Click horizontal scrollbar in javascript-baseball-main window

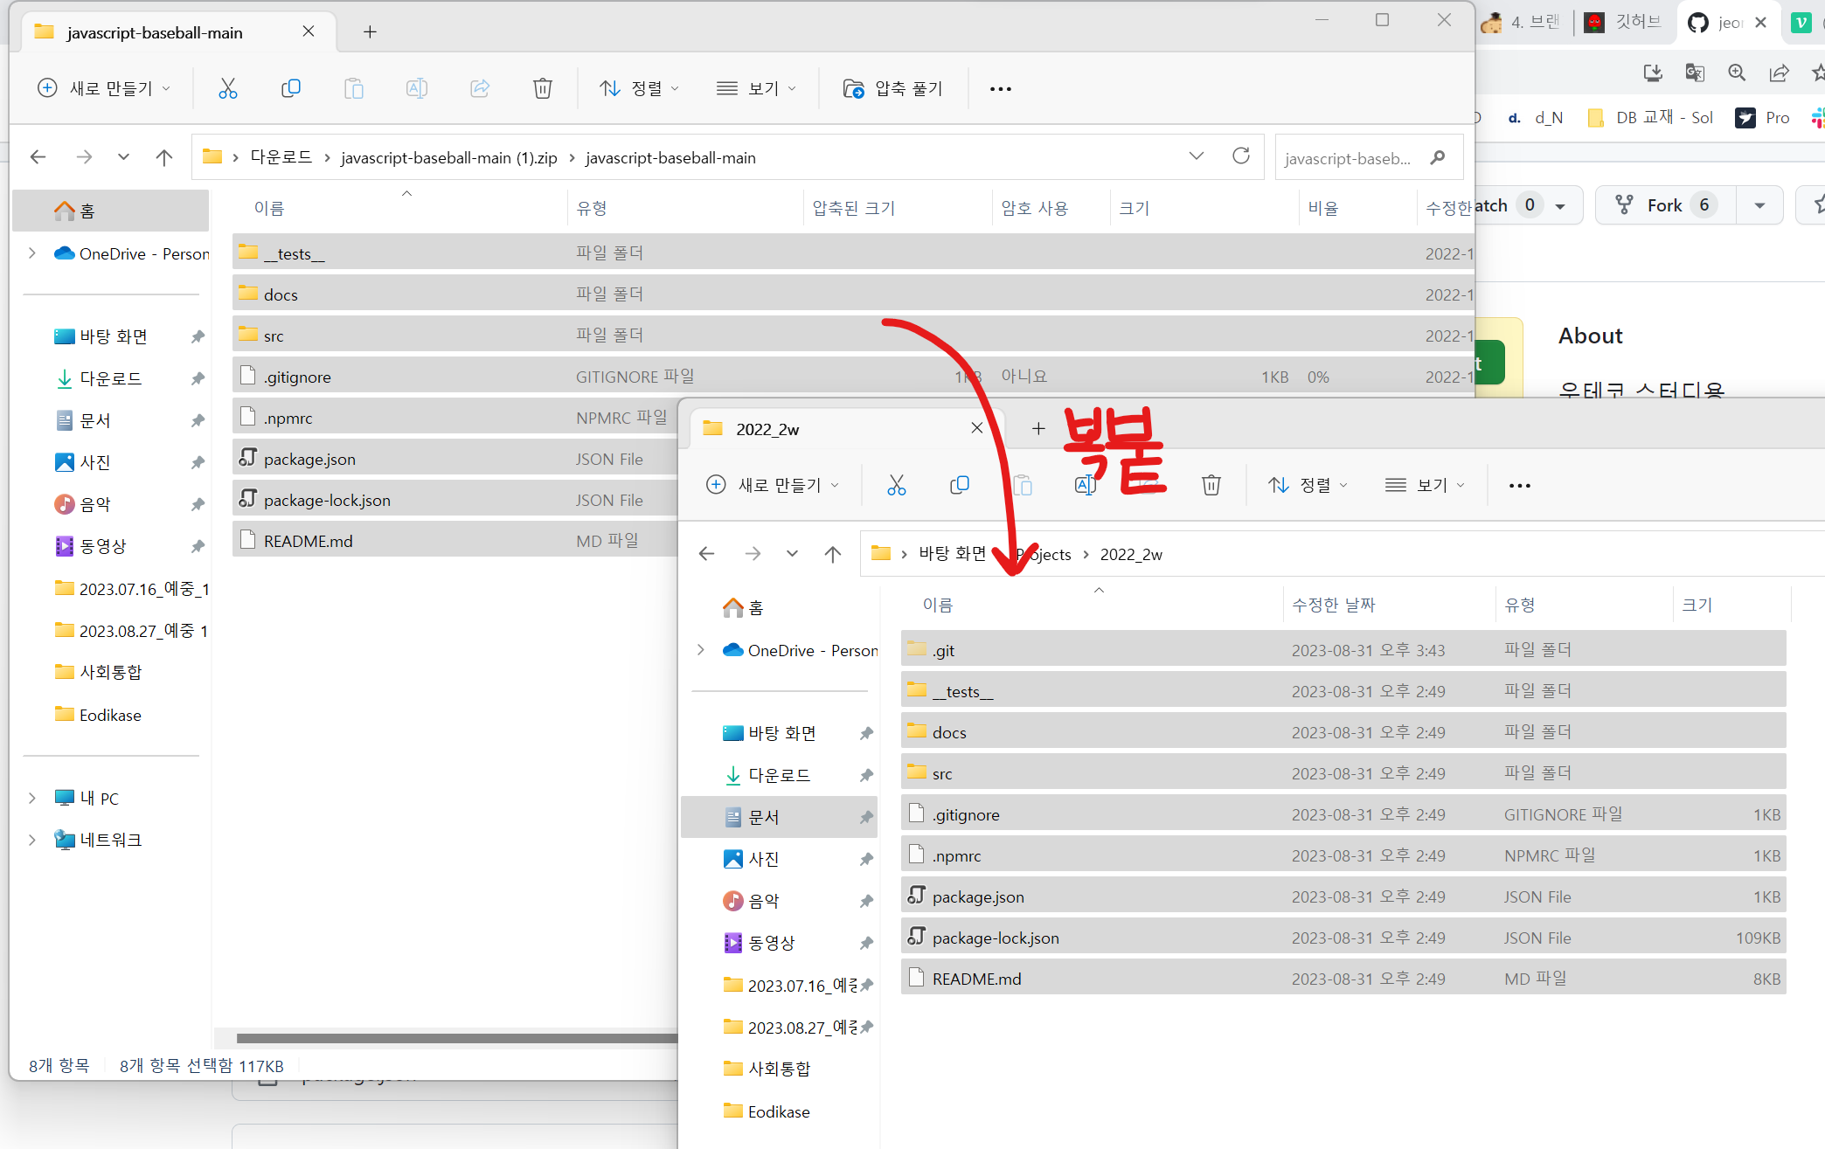pos(457,1038)
